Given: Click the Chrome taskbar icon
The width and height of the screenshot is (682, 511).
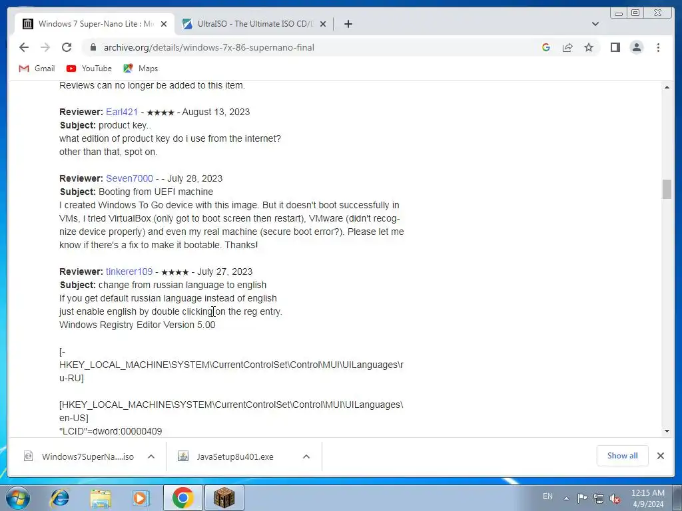Looking at the screenshot, I should [182, 498].
